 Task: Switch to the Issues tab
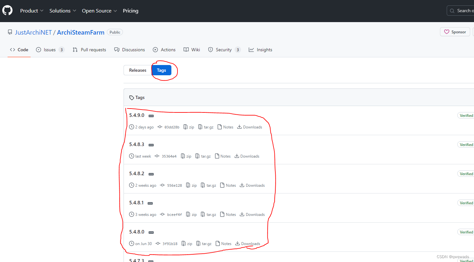pos(50,50)
